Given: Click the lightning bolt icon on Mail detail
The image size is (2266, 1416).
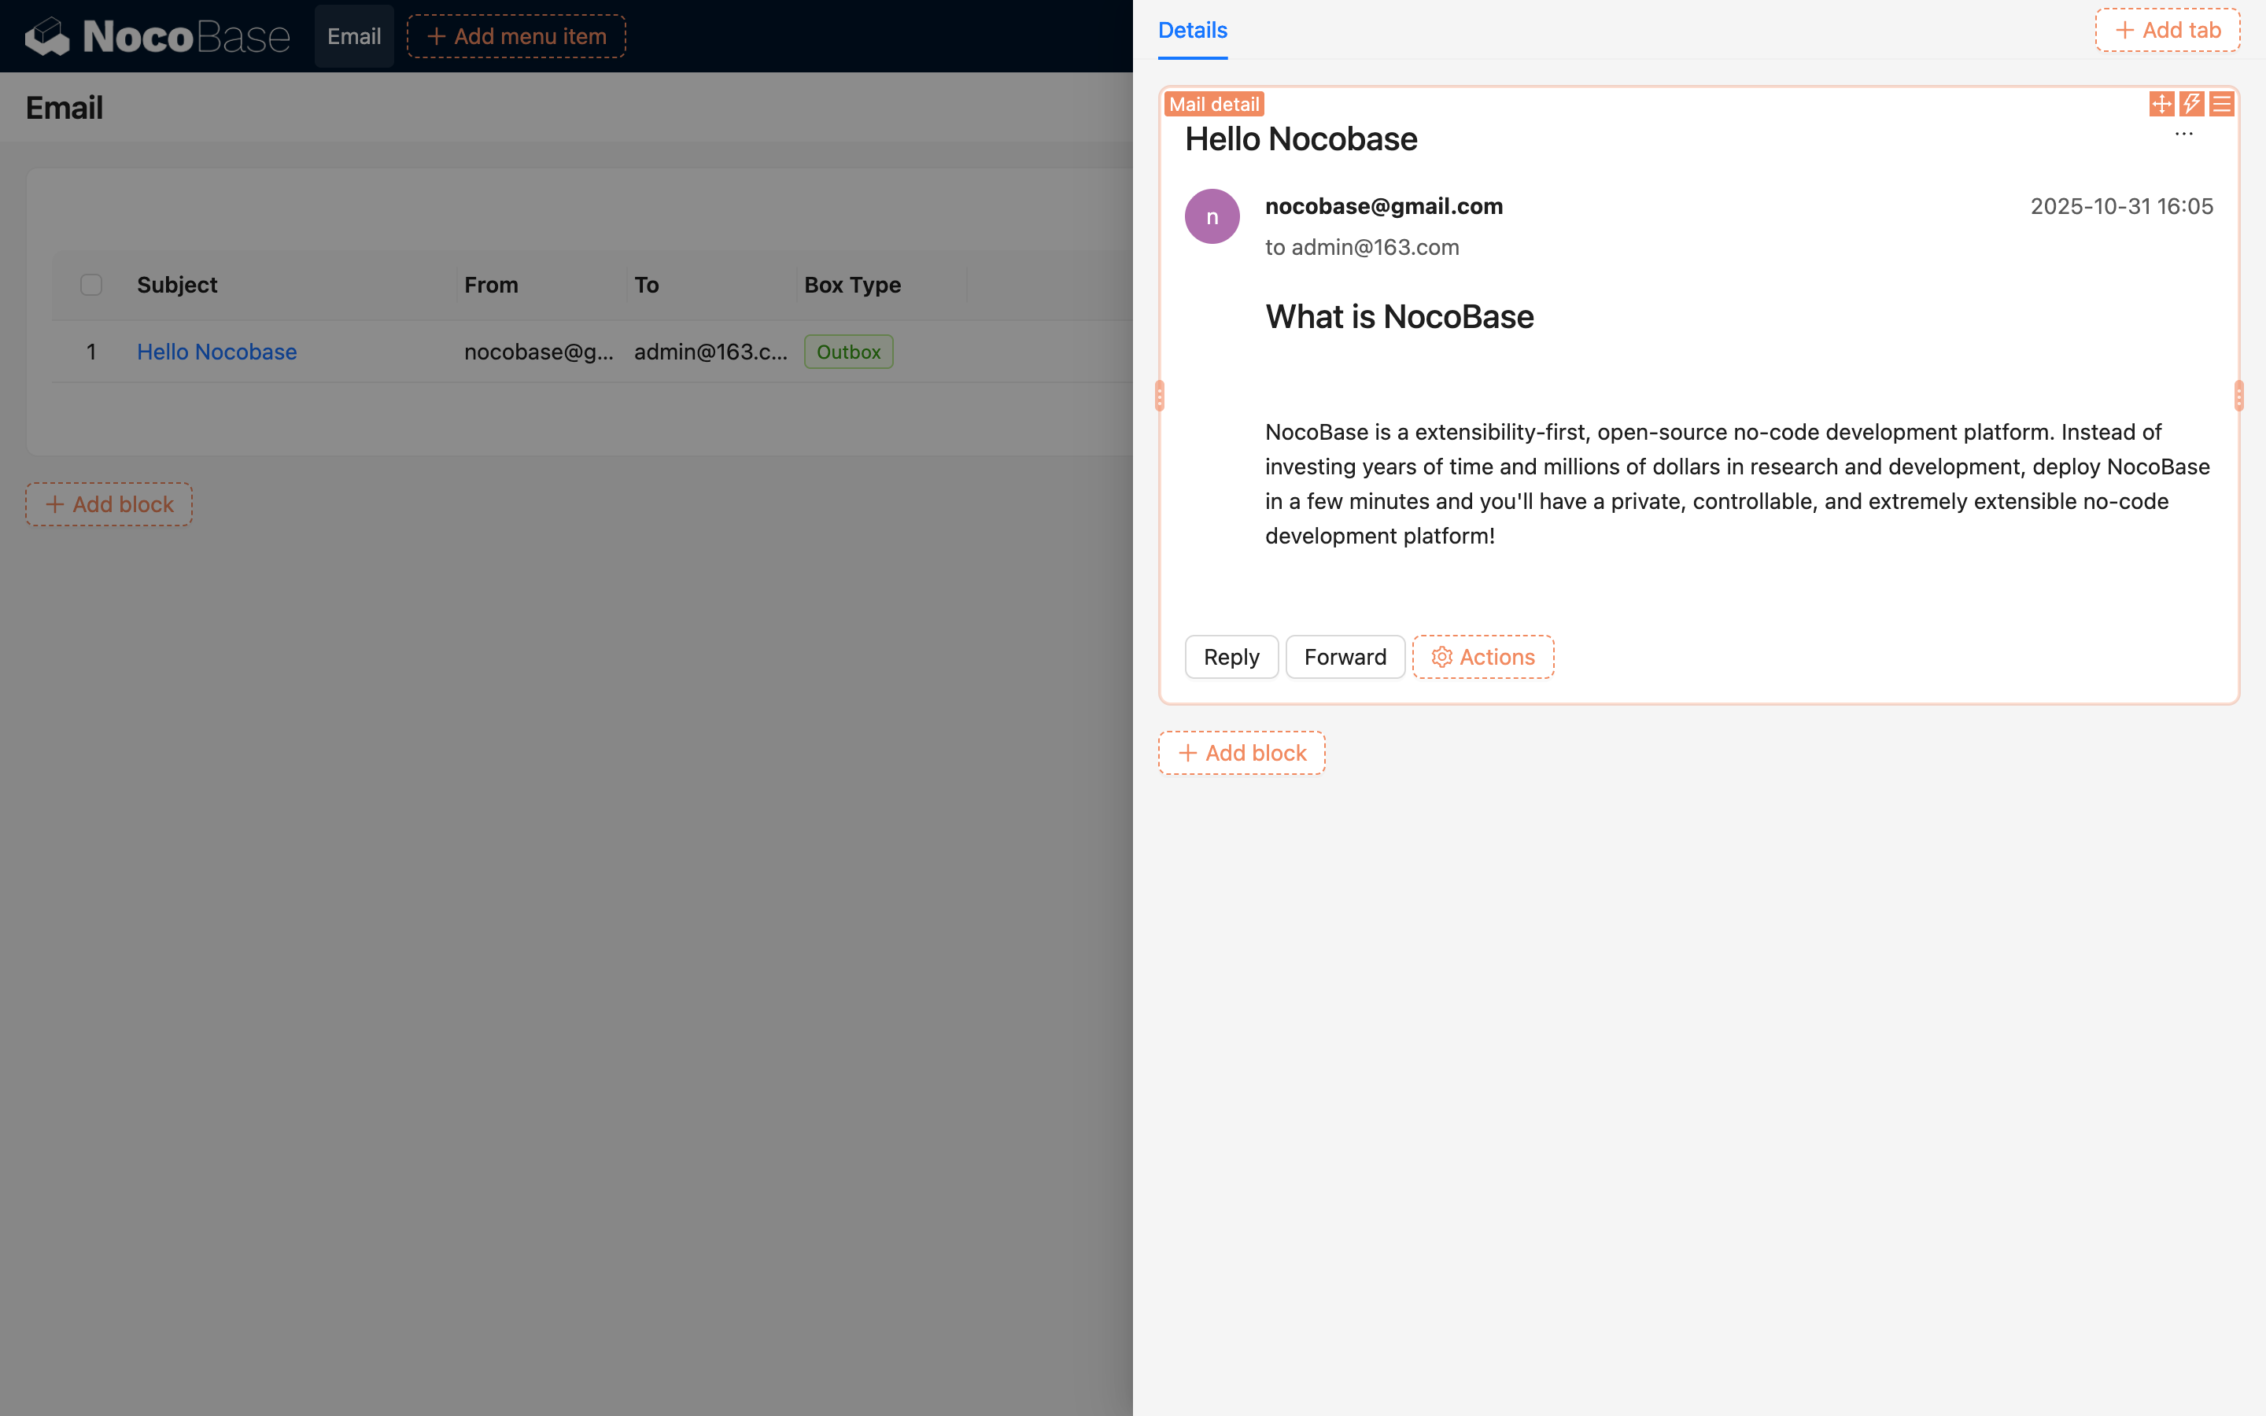Looking at the screenshot, I should click(2191, 104).
